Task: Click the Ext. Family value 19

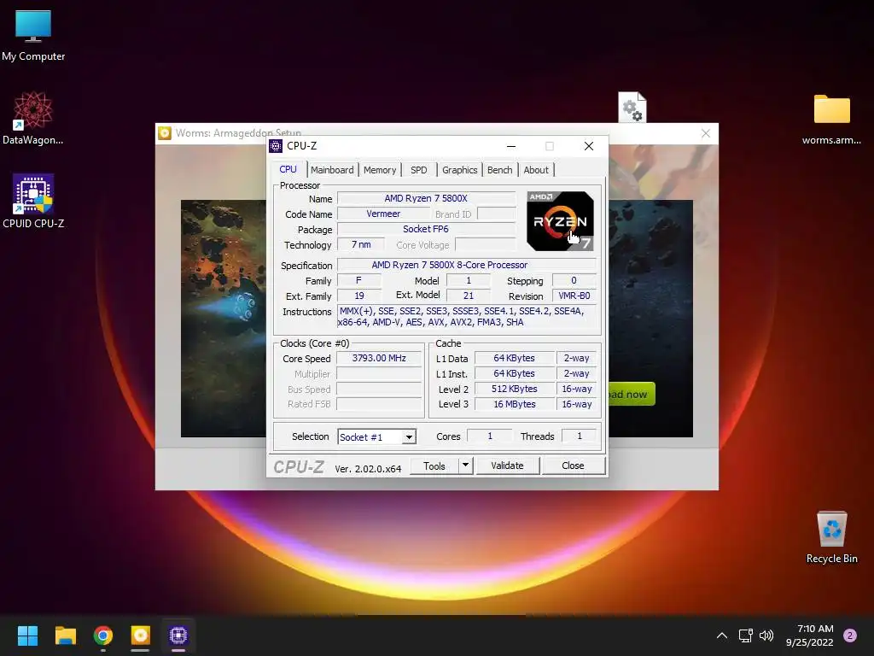Action: tap(359, 296)
